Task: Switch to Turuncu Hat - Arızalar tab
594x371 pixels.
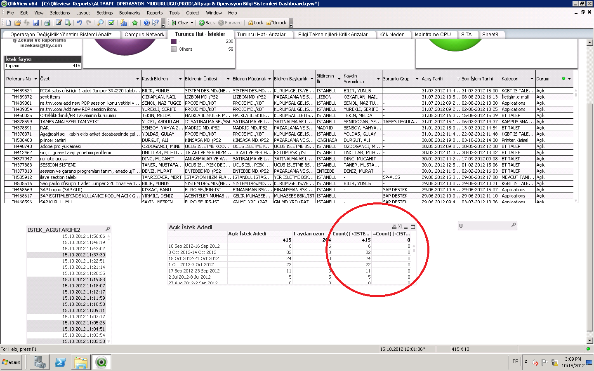Action: (x=261, y=35)
